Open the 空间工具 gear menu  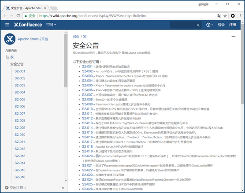click(15, 188)
